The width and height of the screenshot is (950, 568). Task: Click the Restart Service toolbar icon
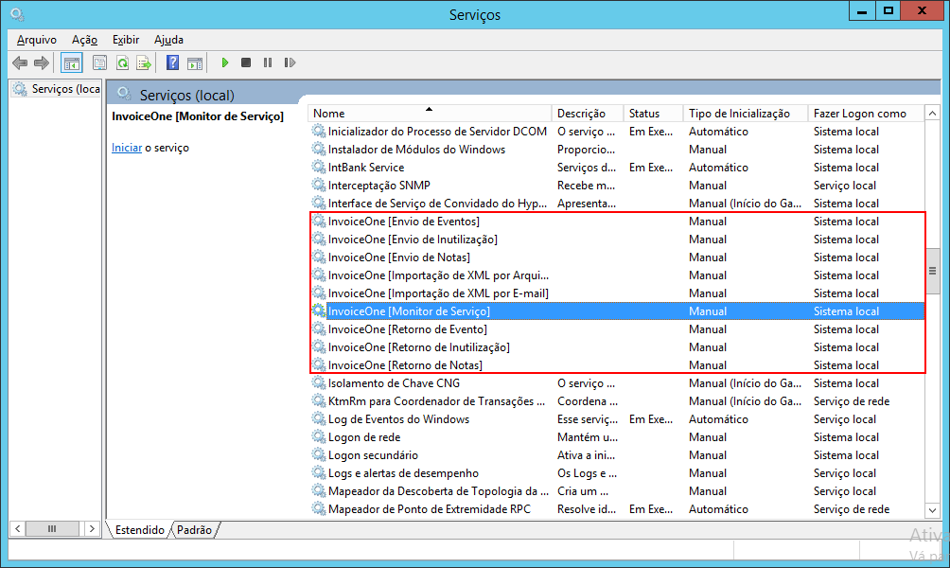(x=290, y=62)
